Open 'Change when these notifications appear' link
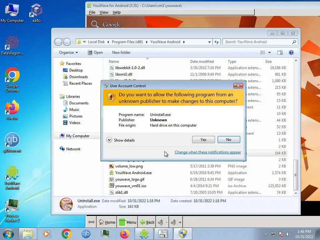This screenshot has height=240, width=320. click(x=208, y=152)
